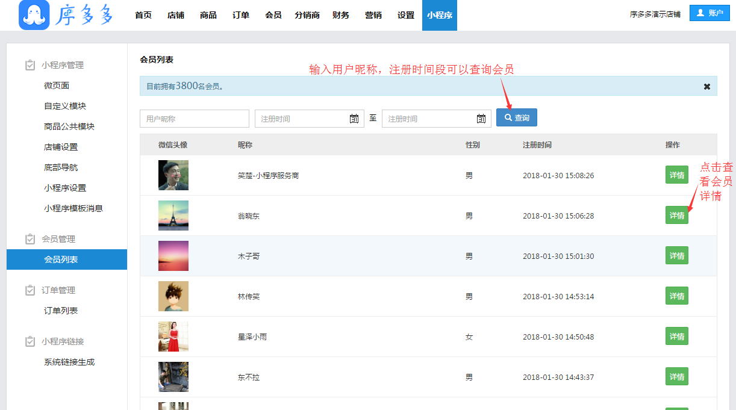Switch to the 小程序 top tab
Image resolution: width=736 pixels, height=410 pixels.
(439, 15)
